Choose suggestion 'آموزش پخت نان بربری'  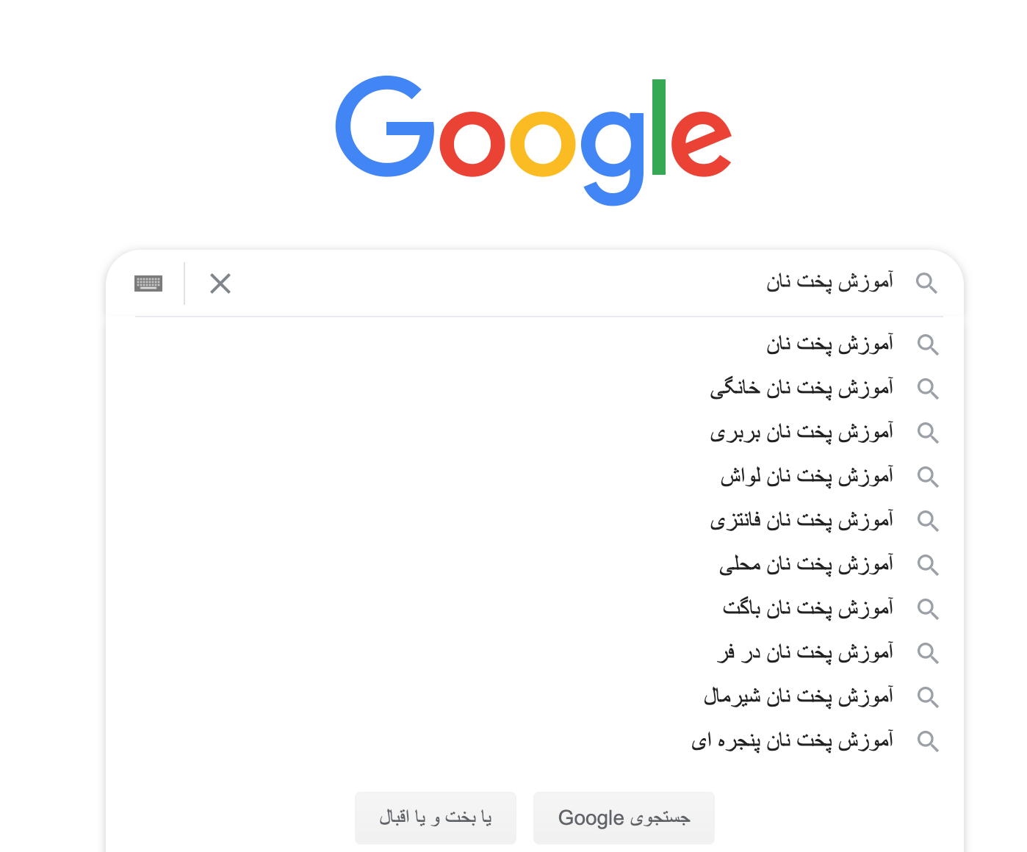point(801,433)
